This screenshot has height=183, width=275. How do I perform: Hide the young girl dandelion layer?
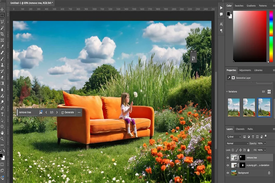tap(228, 165)
